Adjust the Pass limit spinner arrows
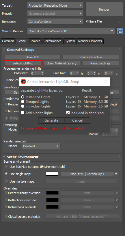125x236 pixels. coord(42,73)
